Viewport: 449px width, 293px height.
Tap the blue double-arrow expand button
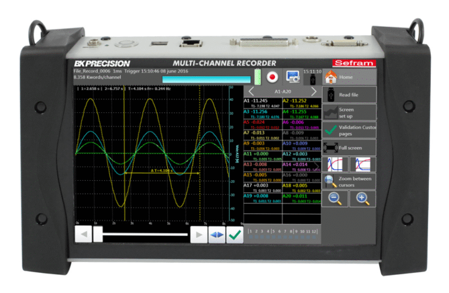[x=217, y=235]
